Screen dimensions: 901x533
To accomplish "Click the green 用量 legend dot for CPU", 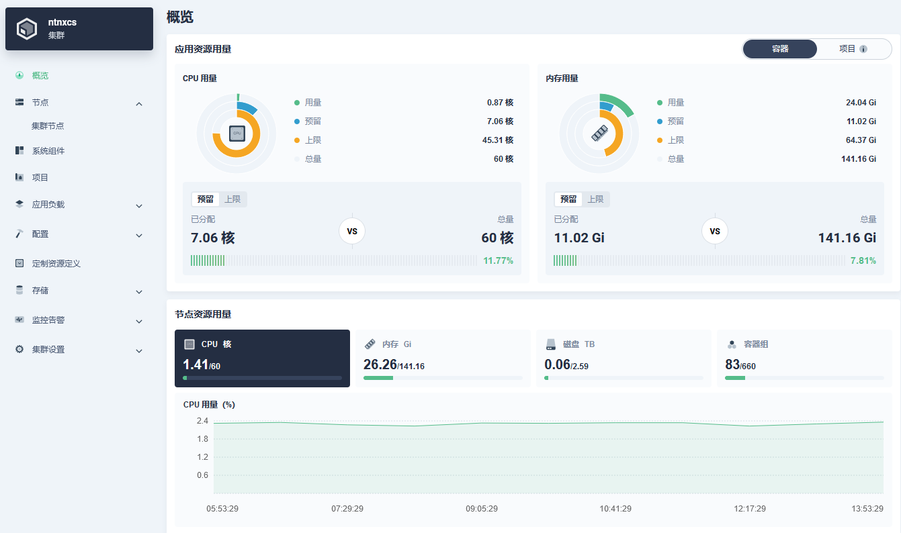I will point(297,103).
